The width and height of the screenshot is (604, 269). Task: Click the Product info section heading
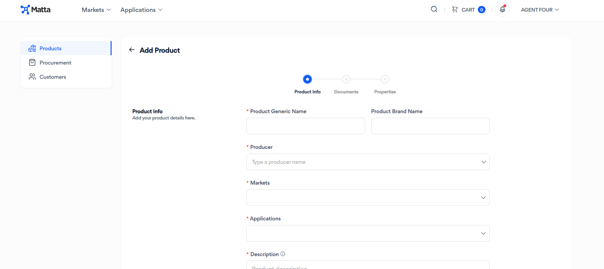click(147, 111)
